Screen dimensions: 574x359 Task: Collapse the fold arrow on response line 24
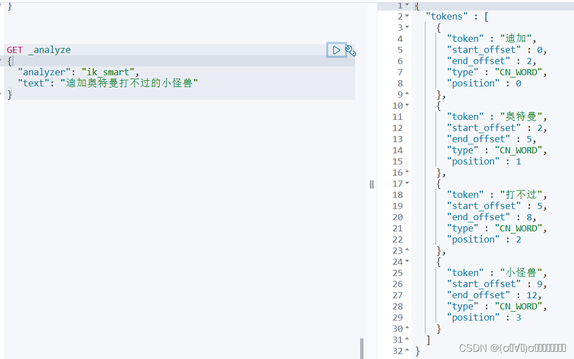pos(407,261)
